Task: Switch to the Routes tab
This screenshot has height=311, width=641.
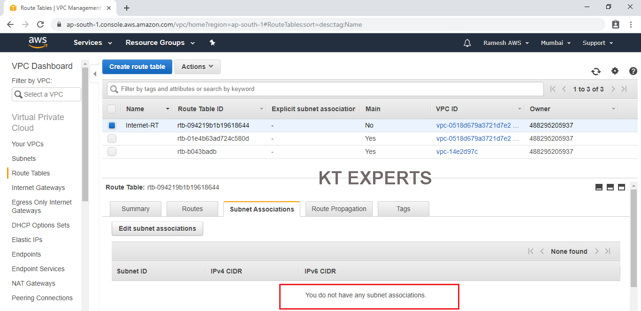Action: click(x=192, y=209)
